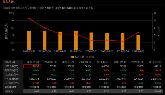Screen dimensions: 165x95
Task: Click chart axis label 2019-12-31
Action: (76, 51)
